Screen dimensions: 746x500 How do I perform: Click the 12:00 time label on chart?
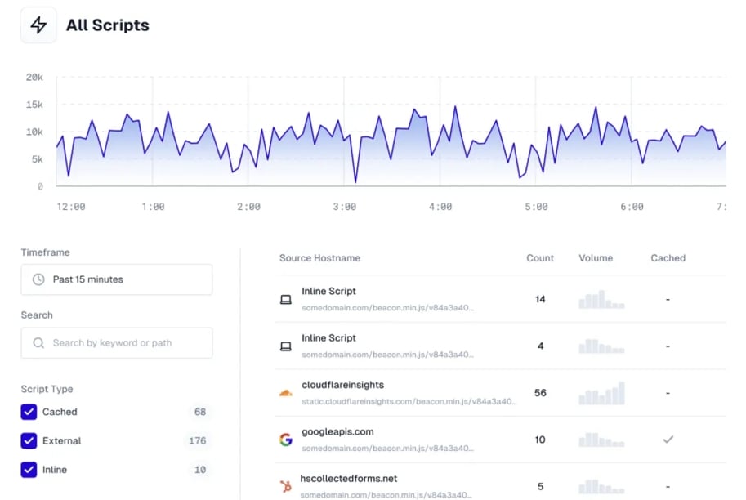(x=71, y=207)
